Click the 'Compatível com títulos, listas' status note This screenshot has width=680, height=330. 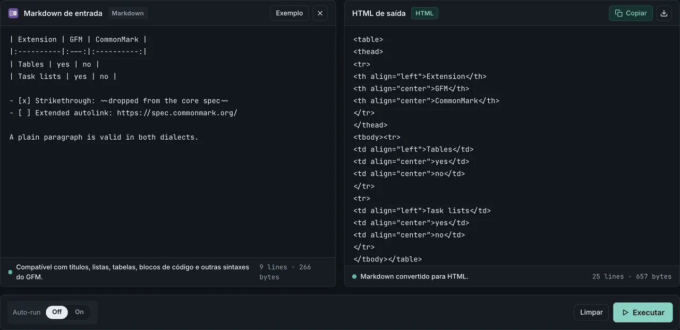133,272
